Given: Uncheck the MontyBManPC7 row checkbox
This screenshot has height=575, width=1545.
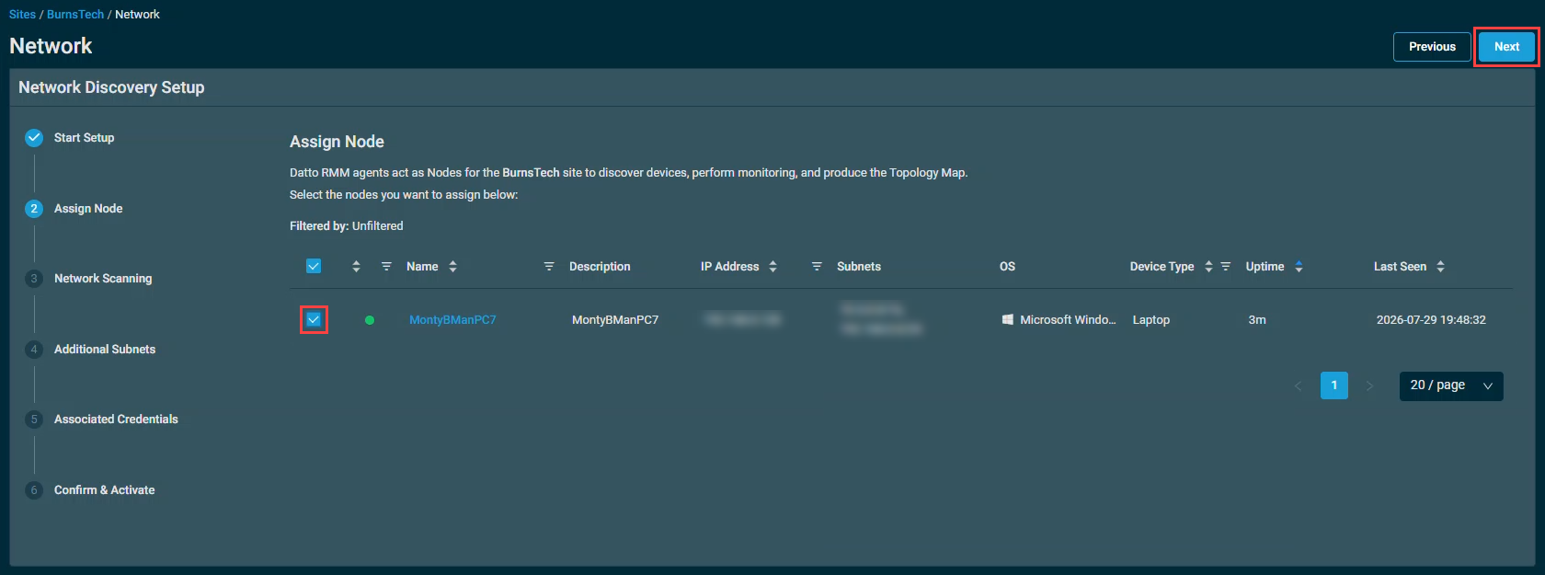Looking at the screenshot, I should point(314,319).
